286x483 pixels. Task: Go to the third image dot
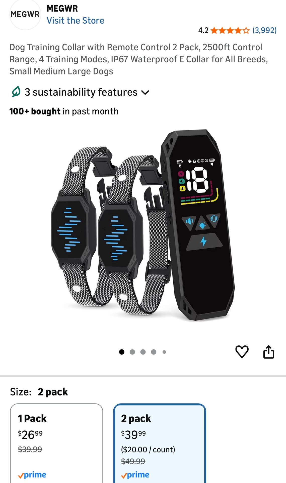pos(143,352)
